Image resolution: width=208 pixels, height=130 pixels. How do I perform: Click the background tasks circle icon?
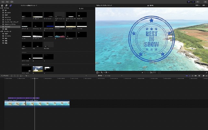point(12,2)
